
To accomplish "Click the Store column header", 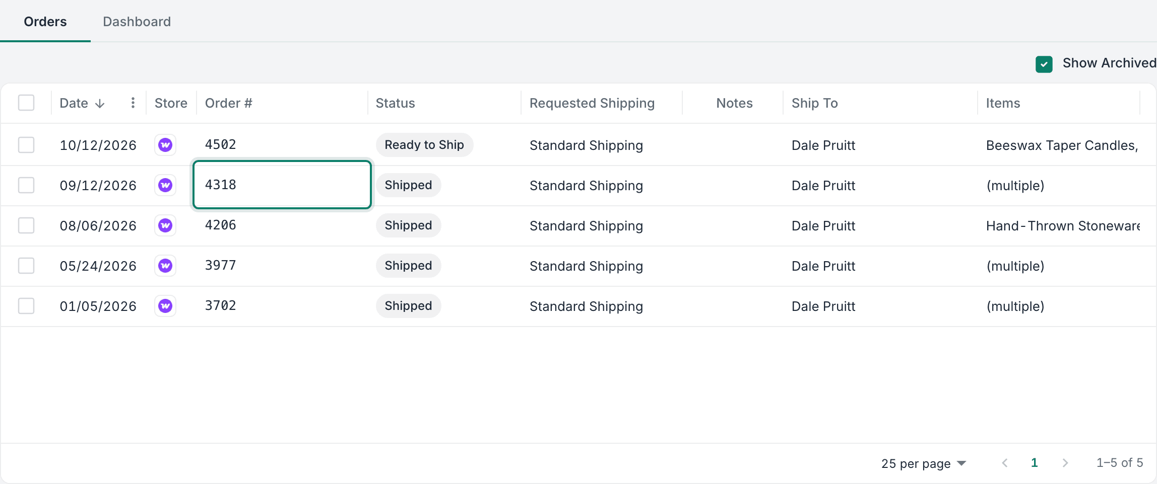I will [x=171, y=103].
